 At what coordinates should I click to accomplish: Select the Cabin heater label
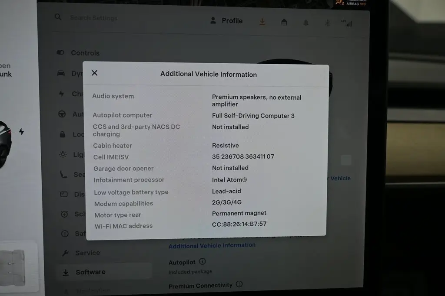[113, 146]
